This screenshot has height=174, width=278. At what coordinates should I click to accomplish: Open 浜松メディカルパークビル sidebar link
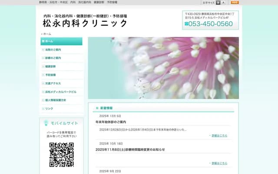tap(61, 92)
